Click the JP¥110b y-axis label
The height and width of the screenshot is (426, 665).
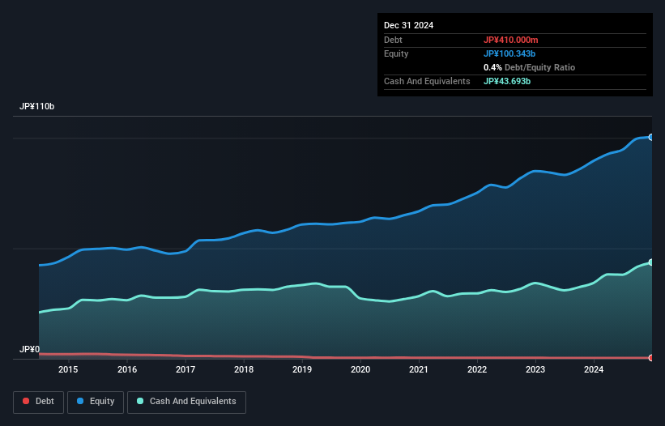pos(37,106)
